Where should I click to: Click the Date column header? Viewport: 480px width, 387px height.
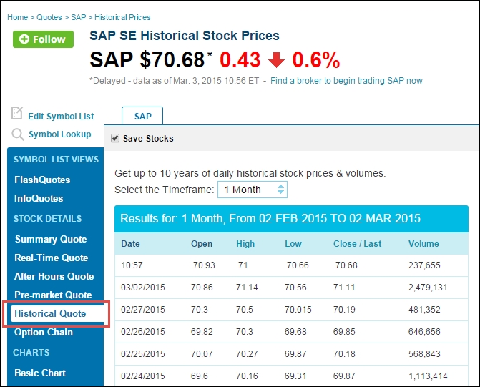(x=130, y=244)
